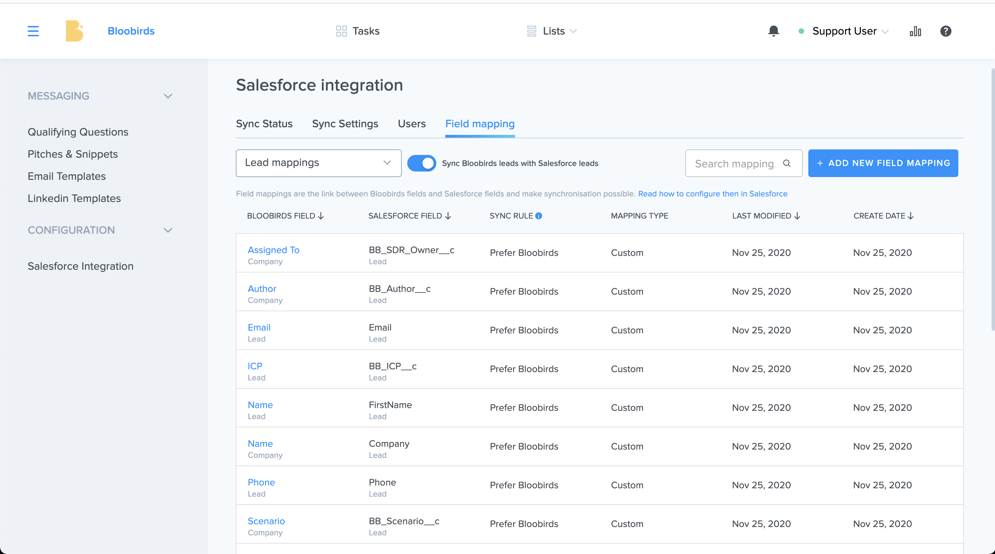Open the Lists dropdown

click(560, 31)
